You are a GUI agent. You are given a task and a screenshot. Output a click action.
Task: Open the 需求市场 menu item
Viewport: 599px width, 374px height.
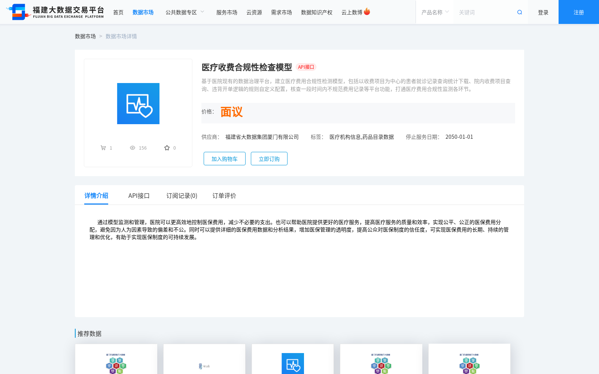point(282,12)
